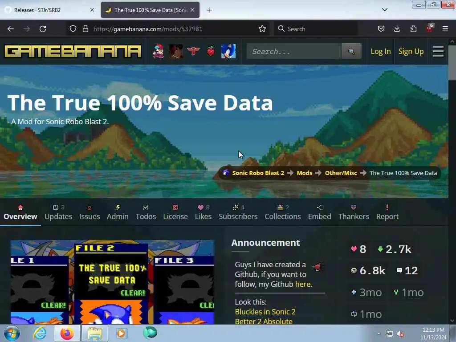Open the Embed tab

320,212
